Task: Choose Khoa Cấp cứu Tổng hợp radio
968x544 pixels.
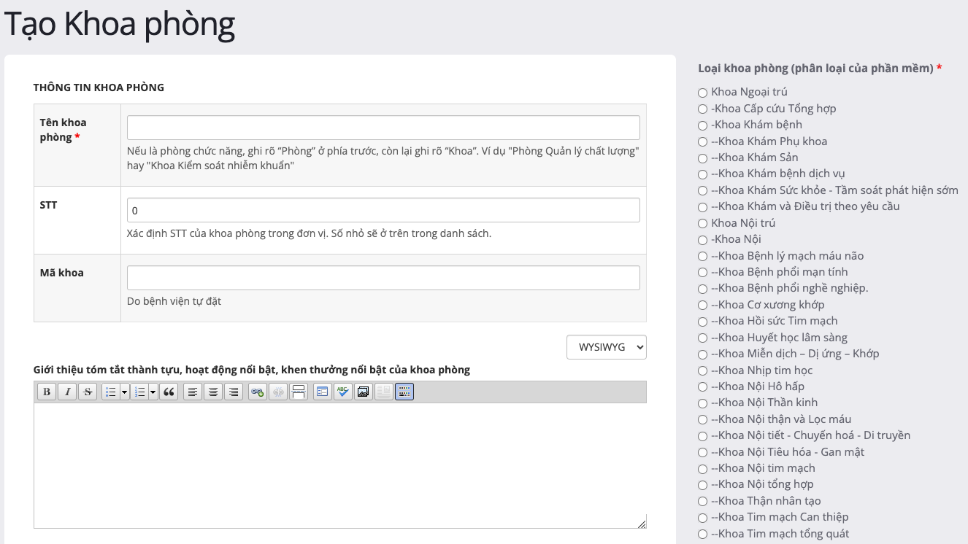Action: (703, 109)
